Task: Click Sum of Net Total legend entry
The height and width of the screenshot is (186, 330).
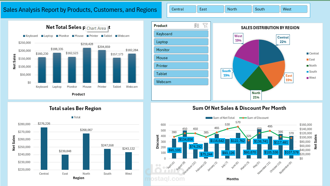Action: tap(220, 118)
